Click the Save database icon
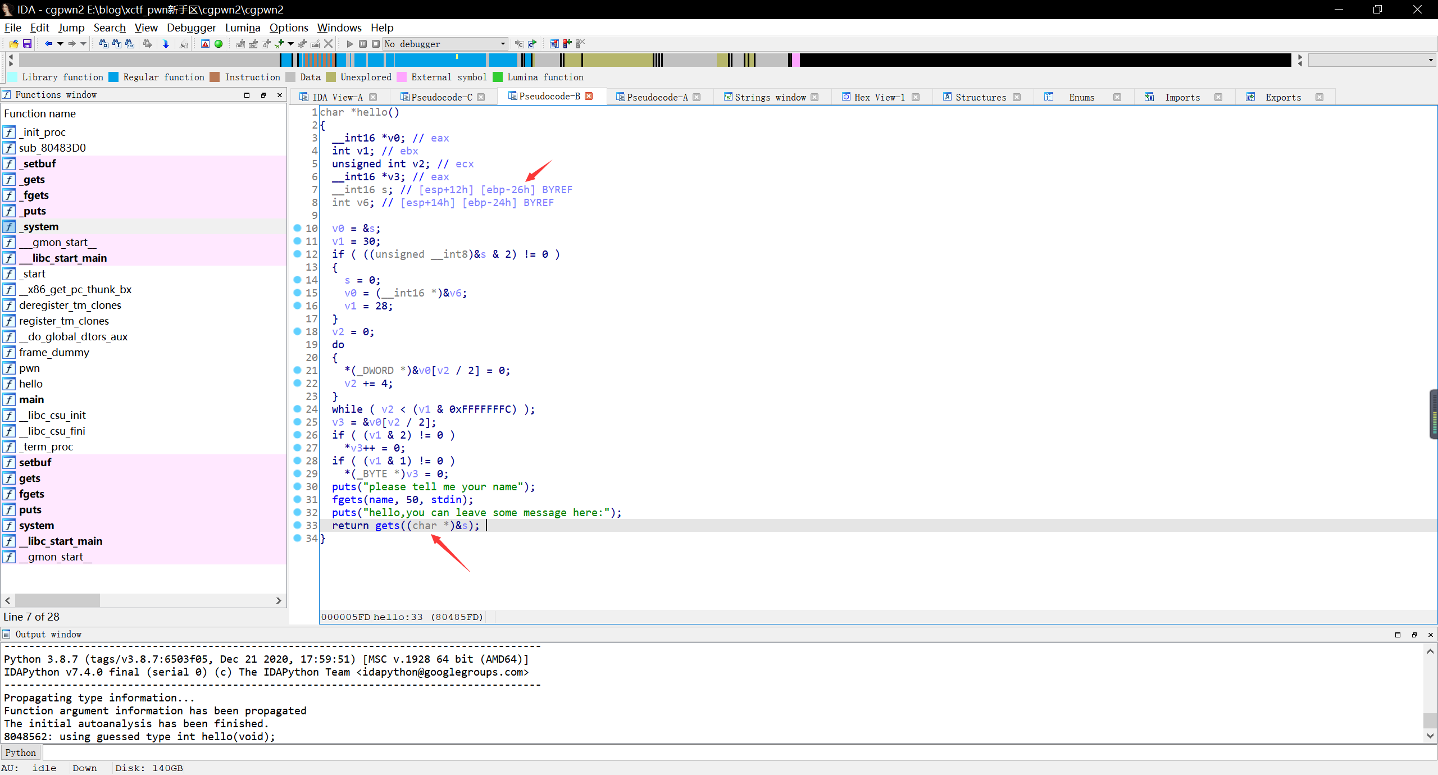The height and width of the screenshot is (775, 1438). 27,44
